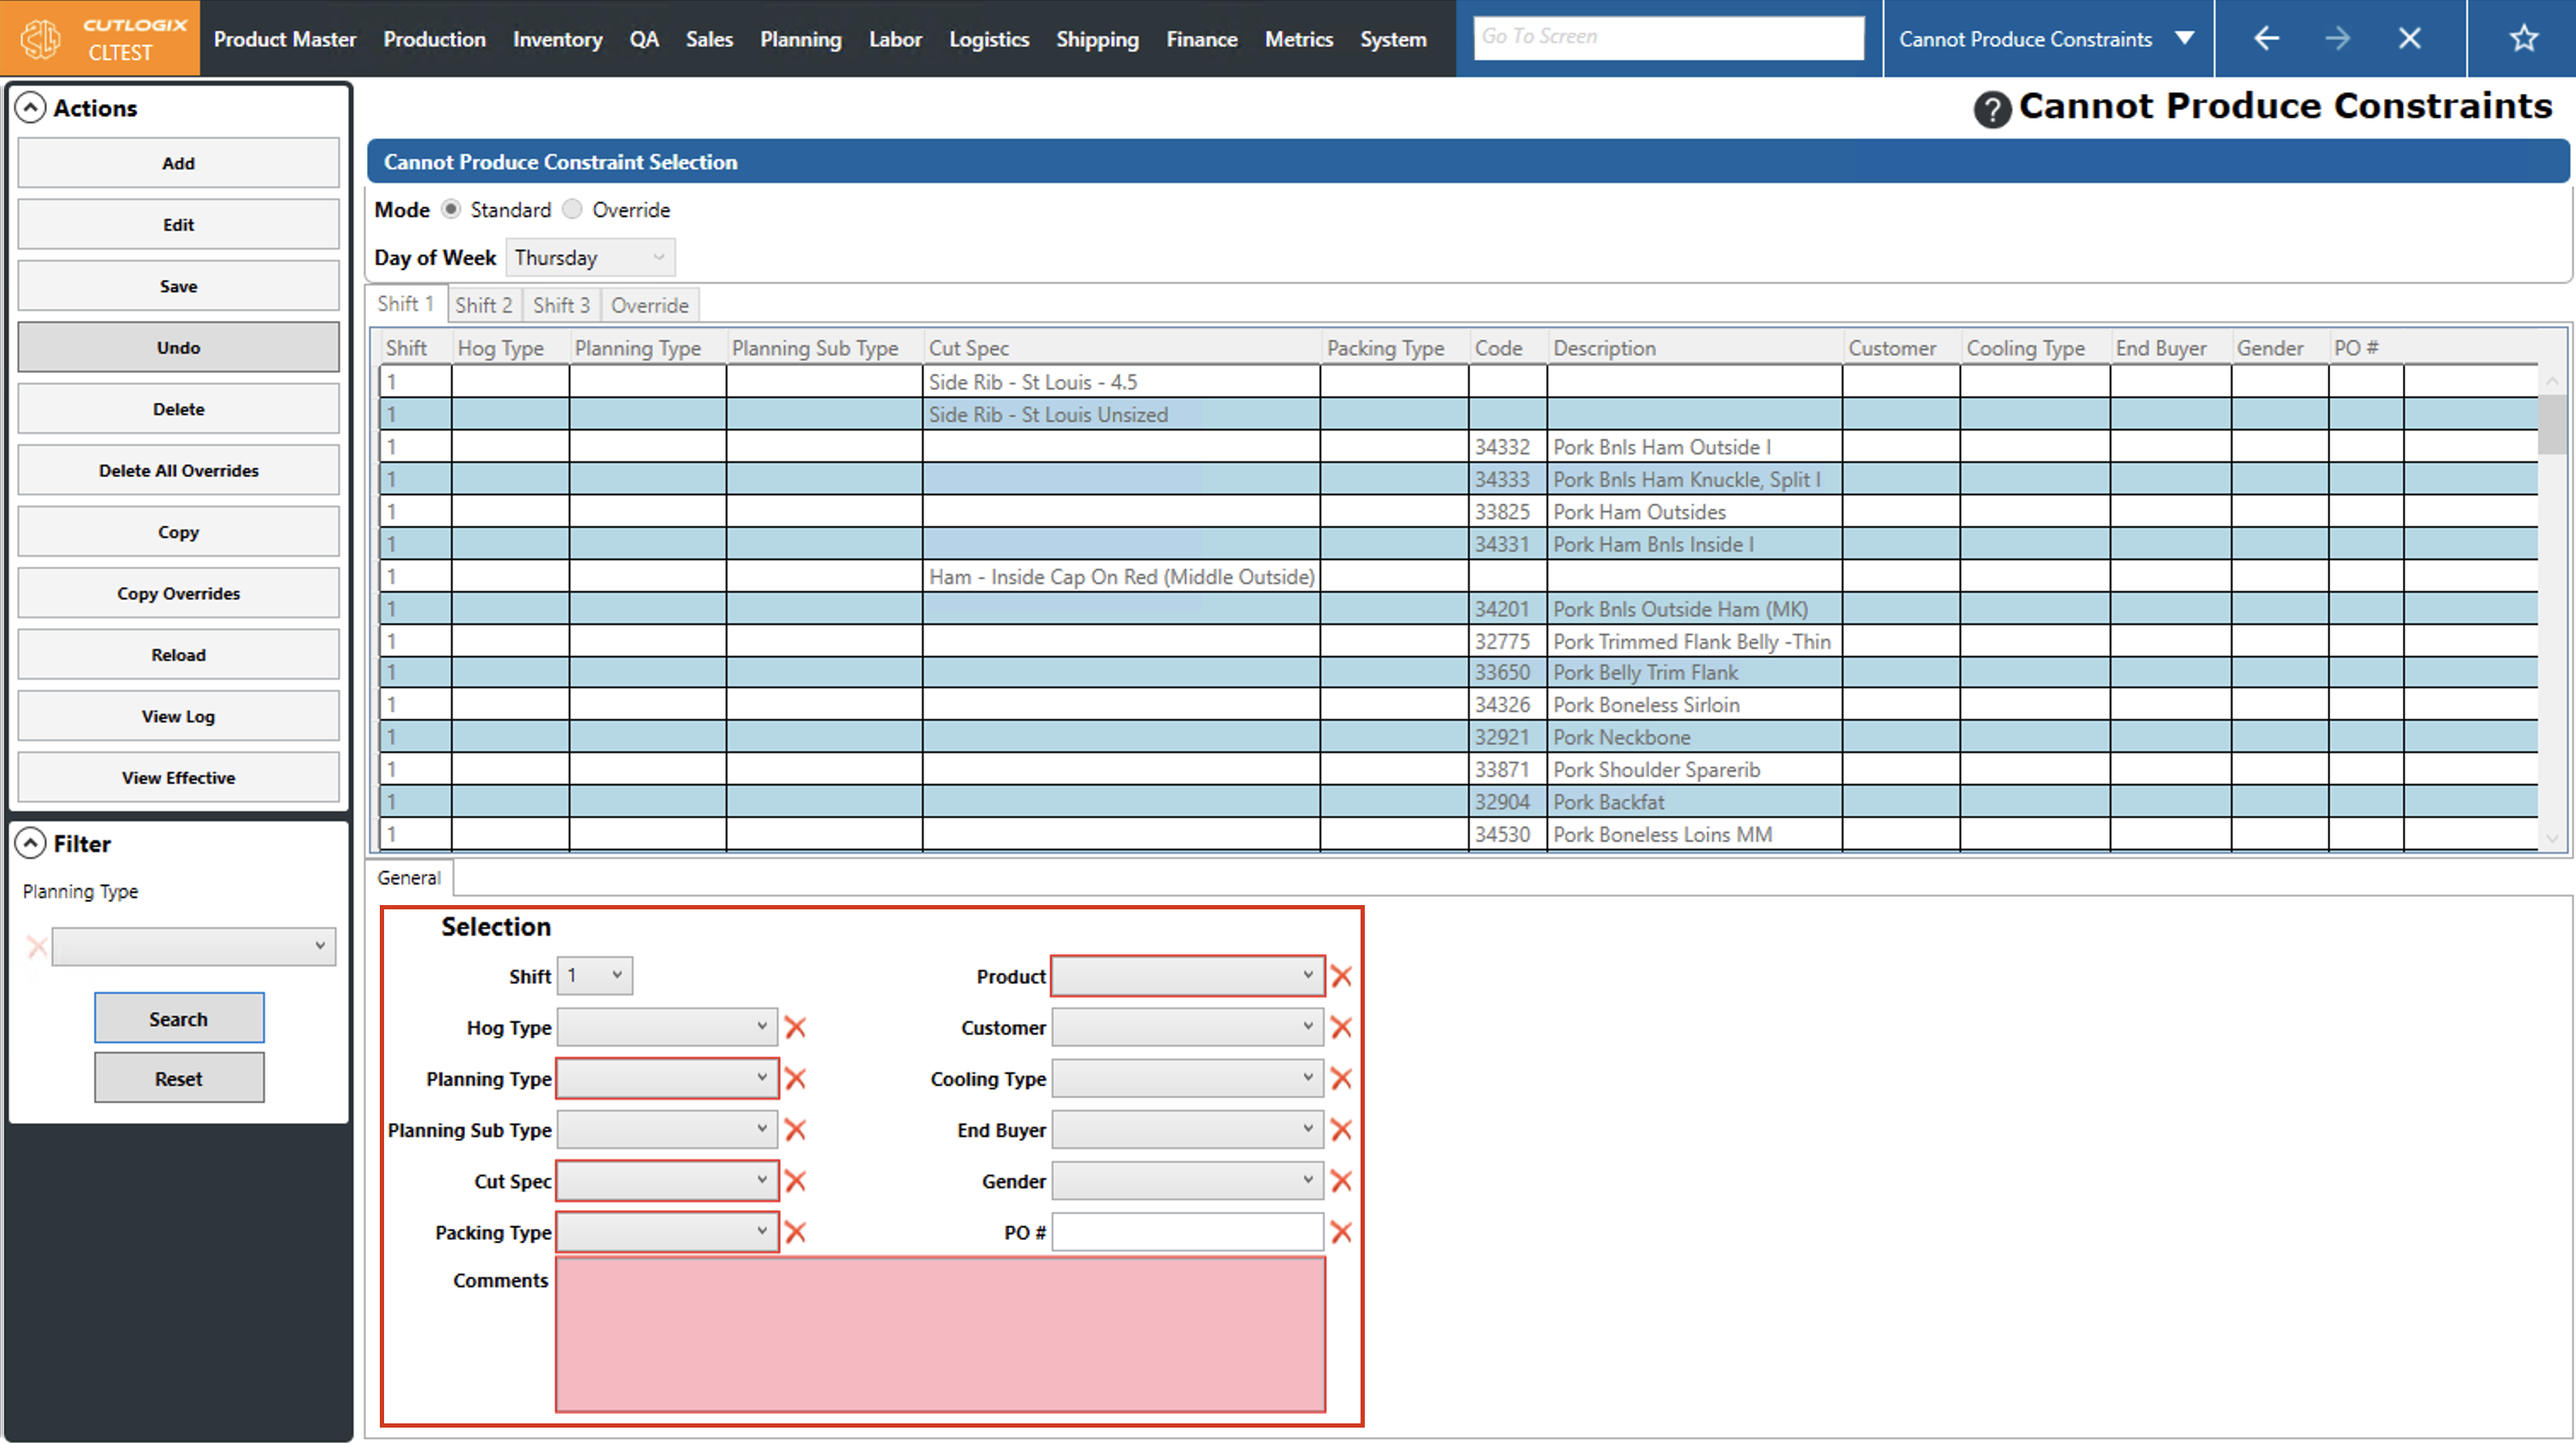Clear the Hog Type selection
Screen dimensions: 2576x1443
click(x=795, y=1028)
